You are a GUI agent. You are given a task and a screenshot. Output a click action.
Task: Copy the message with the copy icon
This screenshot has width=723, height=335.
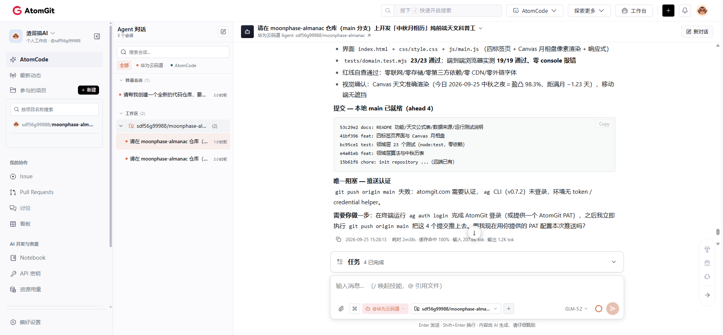(x=339, y=240)
